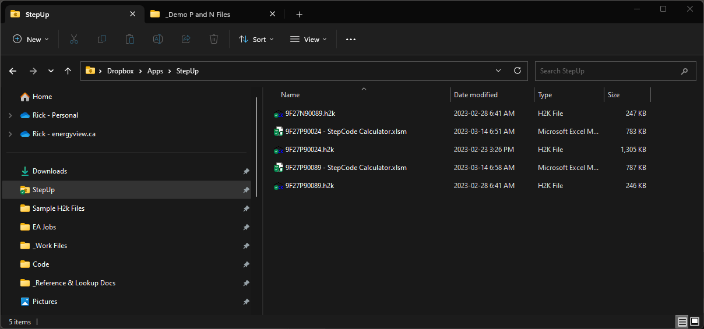Click the Cut scissors icon
The image size is (704, 329).
tap(74, 39)
